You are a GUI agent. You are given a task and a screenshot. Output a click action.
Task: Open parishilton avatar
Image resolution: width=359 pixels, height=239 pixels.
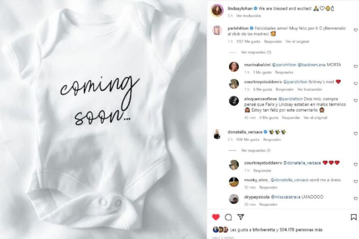(217, 30)
